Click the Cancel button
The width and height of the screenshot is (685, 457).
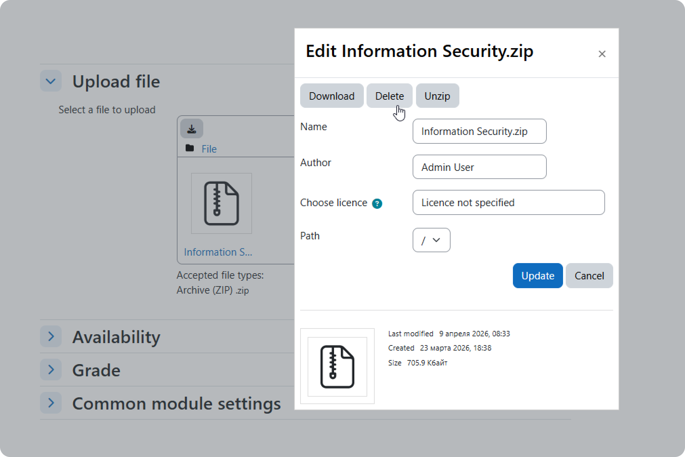pyautogui.click(x=589, y=276)
